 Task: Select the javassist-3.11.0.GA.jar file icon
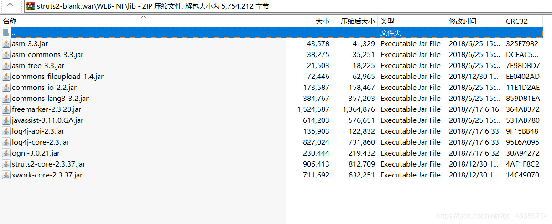coord(6,120)
